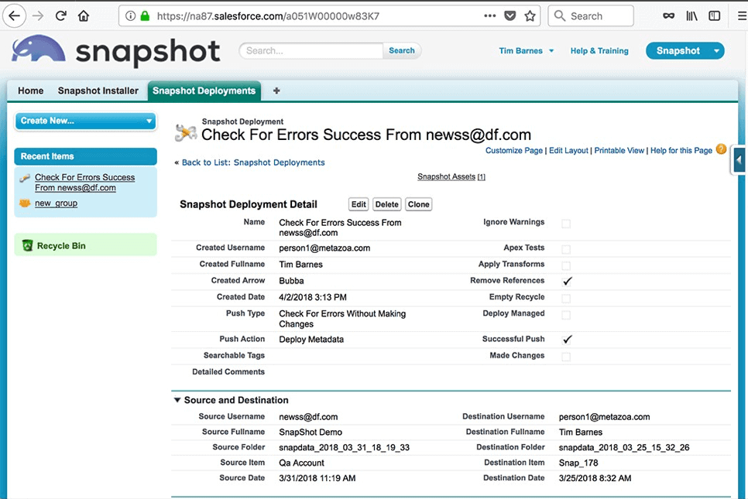This screenshot has height=499, width=748.
Task: Click the orange help question mark icon
Action: click(722, 149)
